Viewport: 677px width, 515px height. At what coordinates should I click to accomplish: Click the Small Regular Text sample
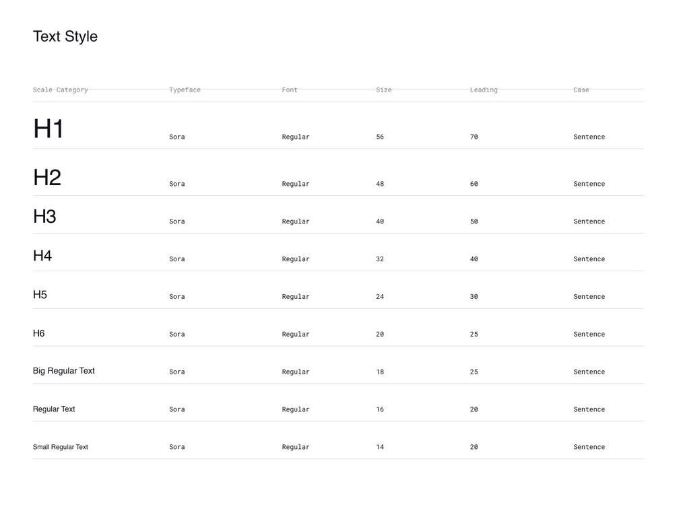[61, 447]
